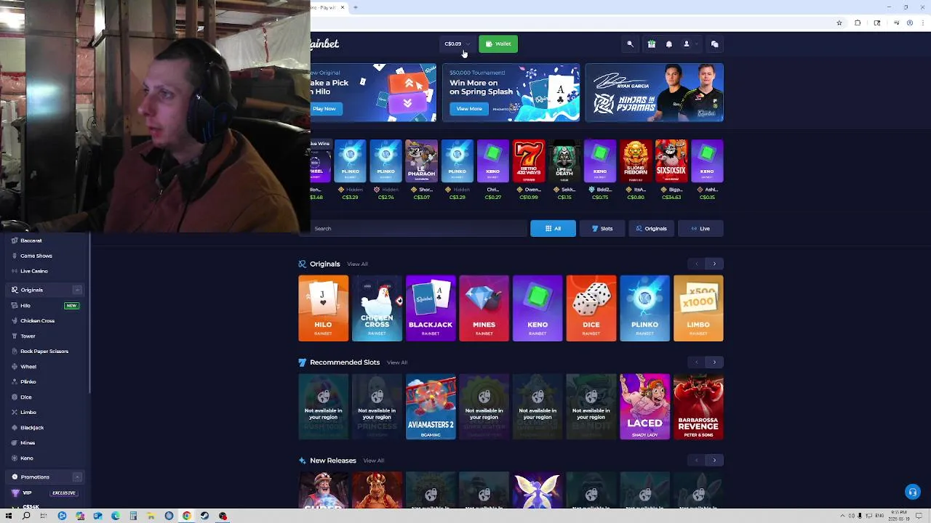Open Rock Paper Scissors in sidebar
Viewport: 931px width, 523px height.
point(44,352)
